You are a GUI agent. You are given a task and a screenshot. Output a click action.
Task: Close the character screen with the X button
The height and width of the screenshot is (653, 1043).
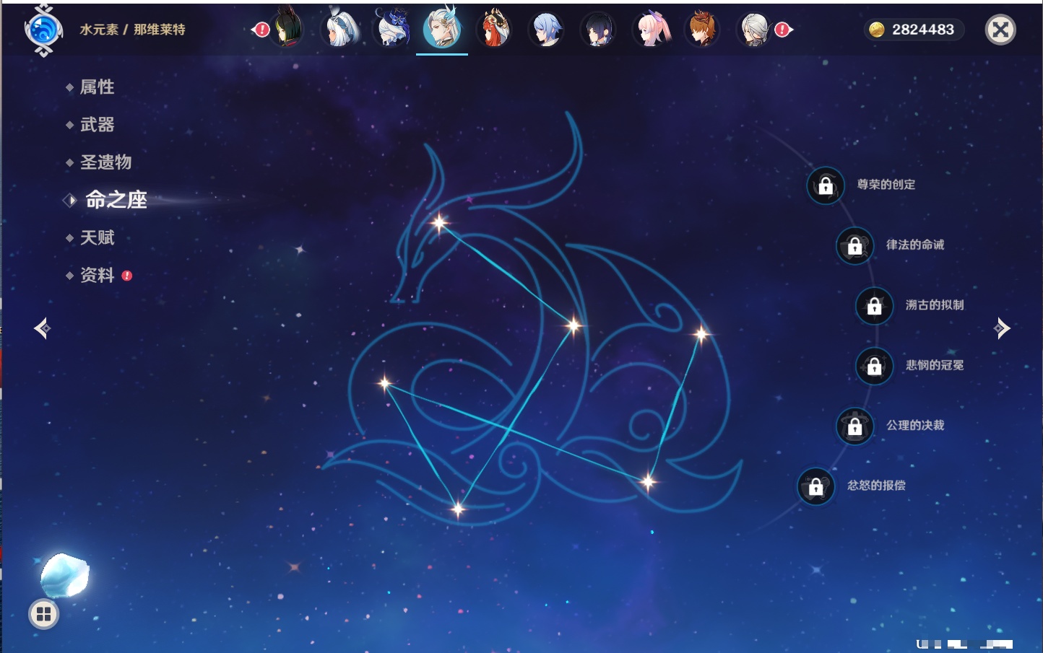coord(1000,30)
